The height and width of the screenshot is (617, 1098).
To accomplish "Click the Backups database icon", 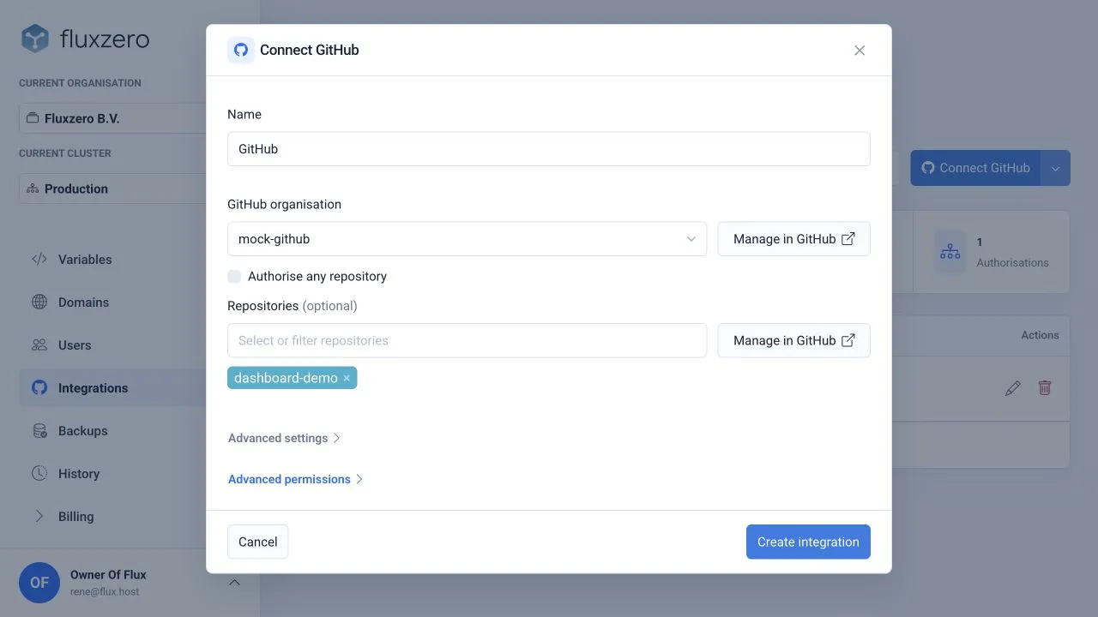I will (39, 431).
